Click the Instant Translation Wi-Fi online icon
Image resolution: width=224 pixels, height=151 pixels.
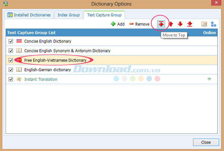click(x=210, y=79)
